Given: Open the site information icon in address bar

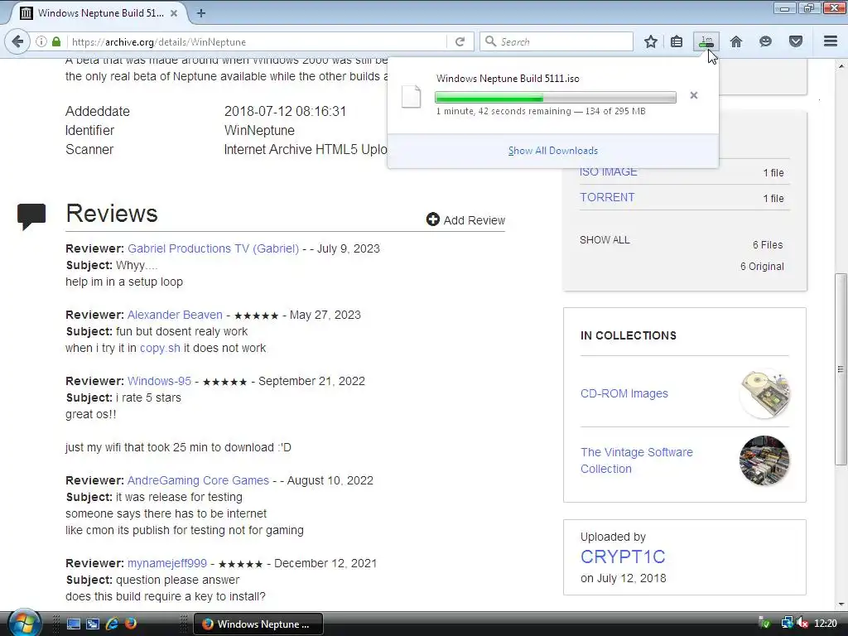Looking at the screenshot, I should point(41,41).
